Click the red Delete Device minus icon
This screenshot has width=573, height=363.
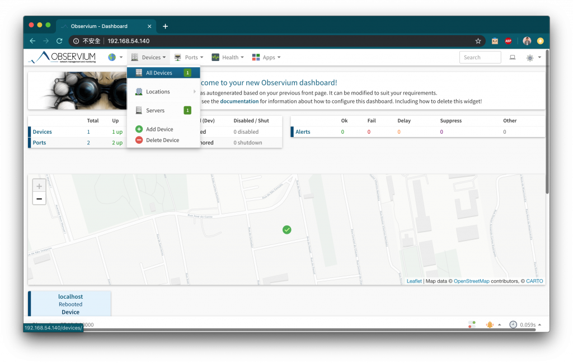pos(139,140)
